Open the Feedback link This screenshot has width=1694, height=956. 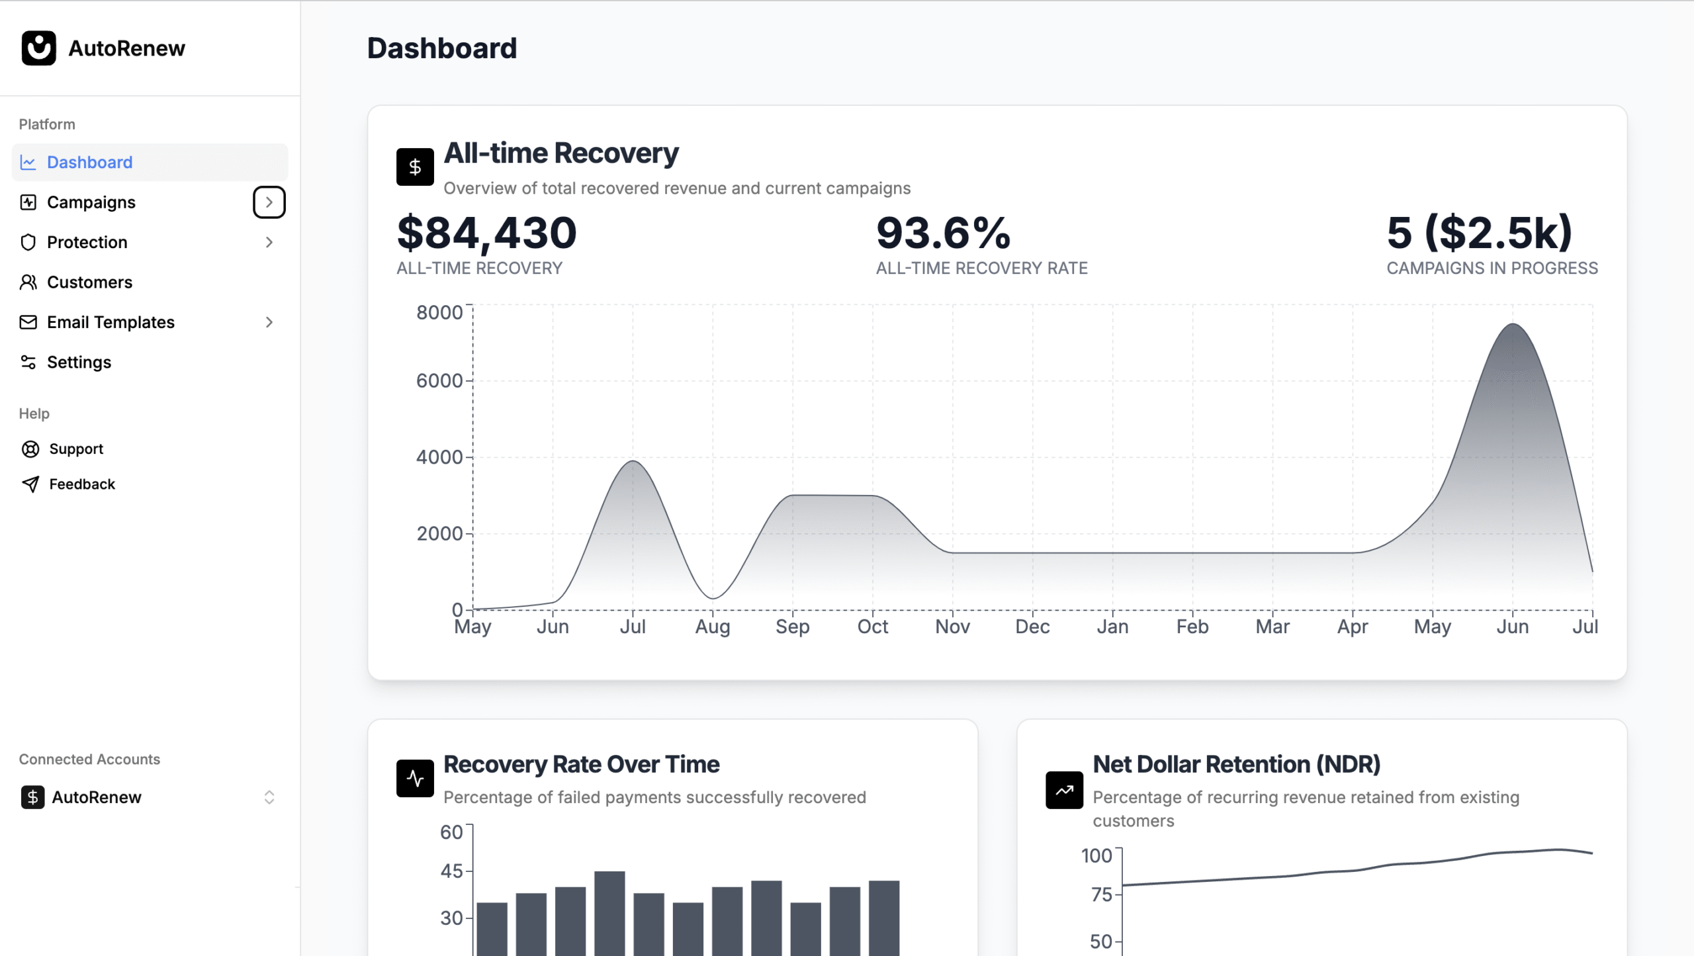82,484
